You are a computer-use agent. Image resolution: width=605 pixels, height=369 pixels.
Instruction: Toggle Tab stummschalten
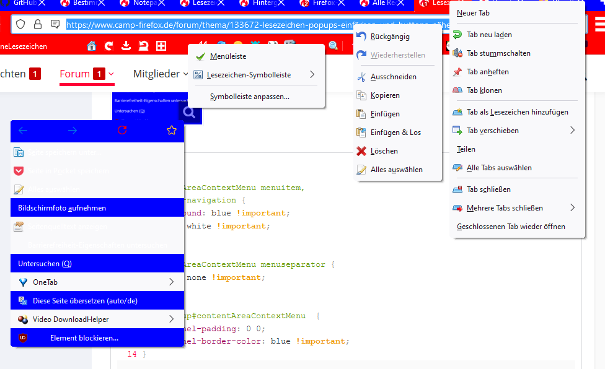tap(517, 53)
